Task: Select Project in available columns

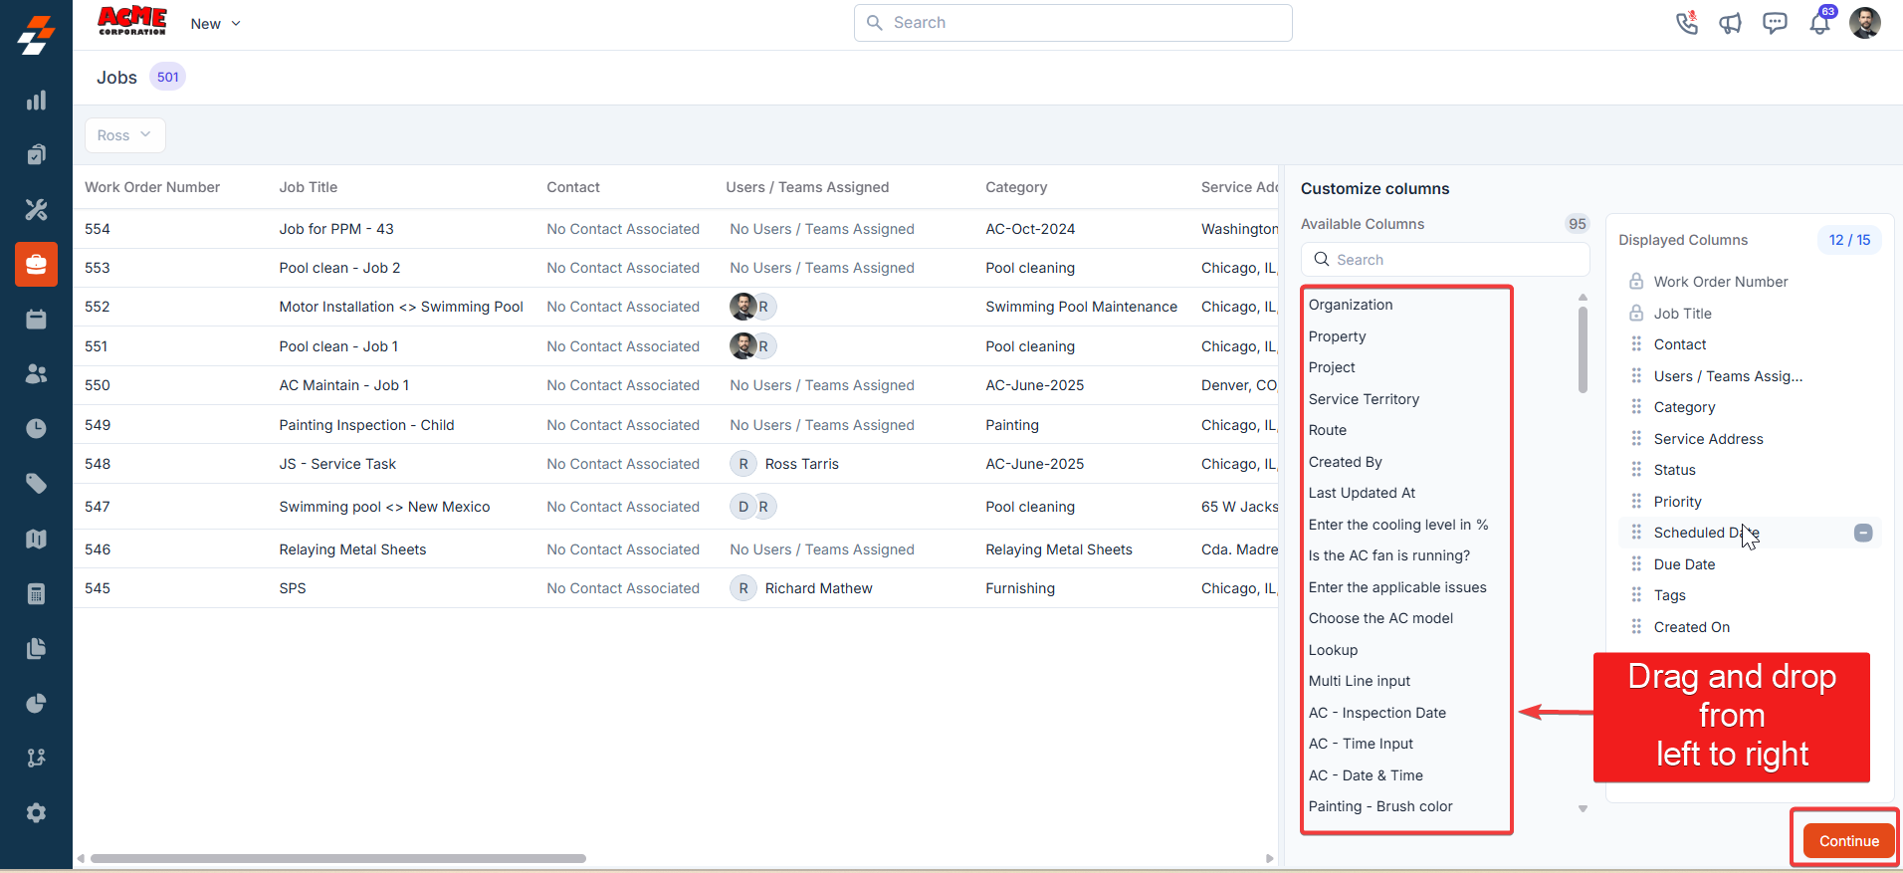Action: click(1332, 367)
